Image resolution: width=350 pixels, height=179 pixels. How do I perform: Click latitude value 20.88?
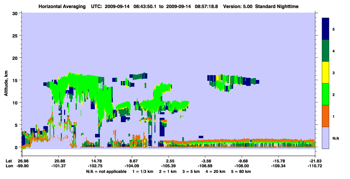59,161
